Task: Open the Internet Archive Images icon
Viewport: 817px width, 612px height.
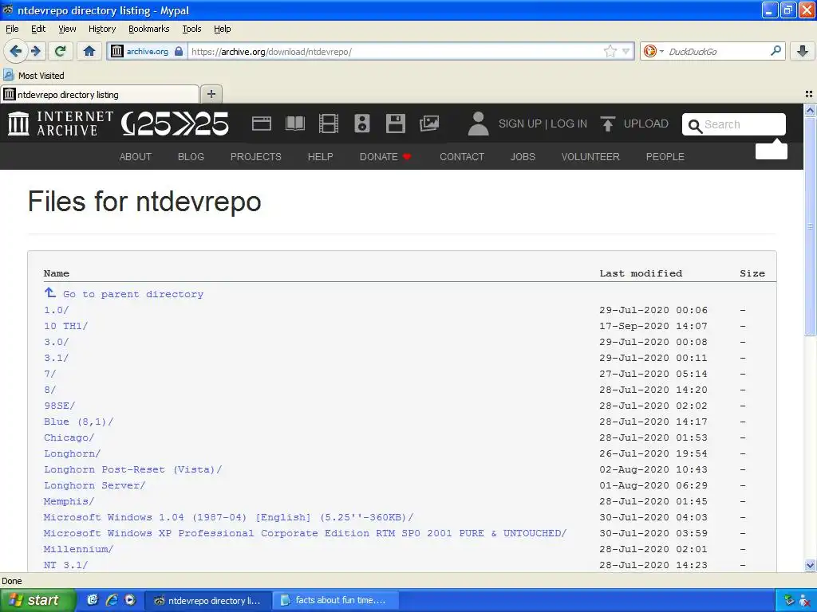Action: pos(429,124)
